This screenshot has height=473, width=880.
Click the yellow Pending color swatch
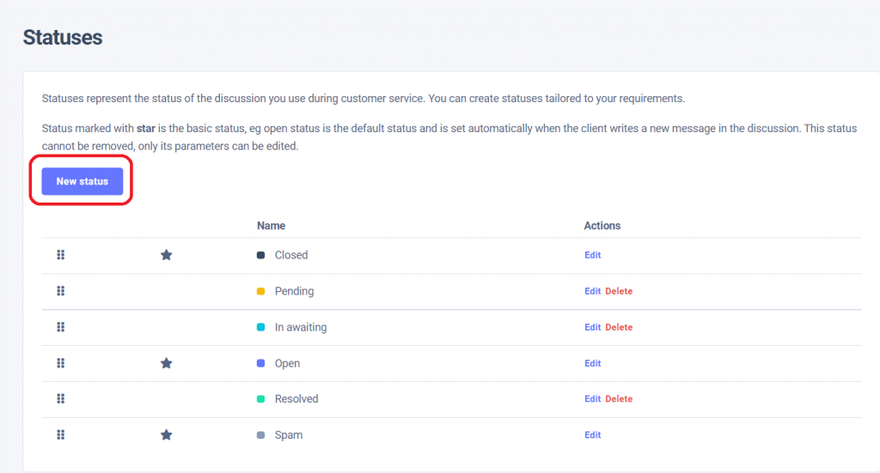click(260, 291)
